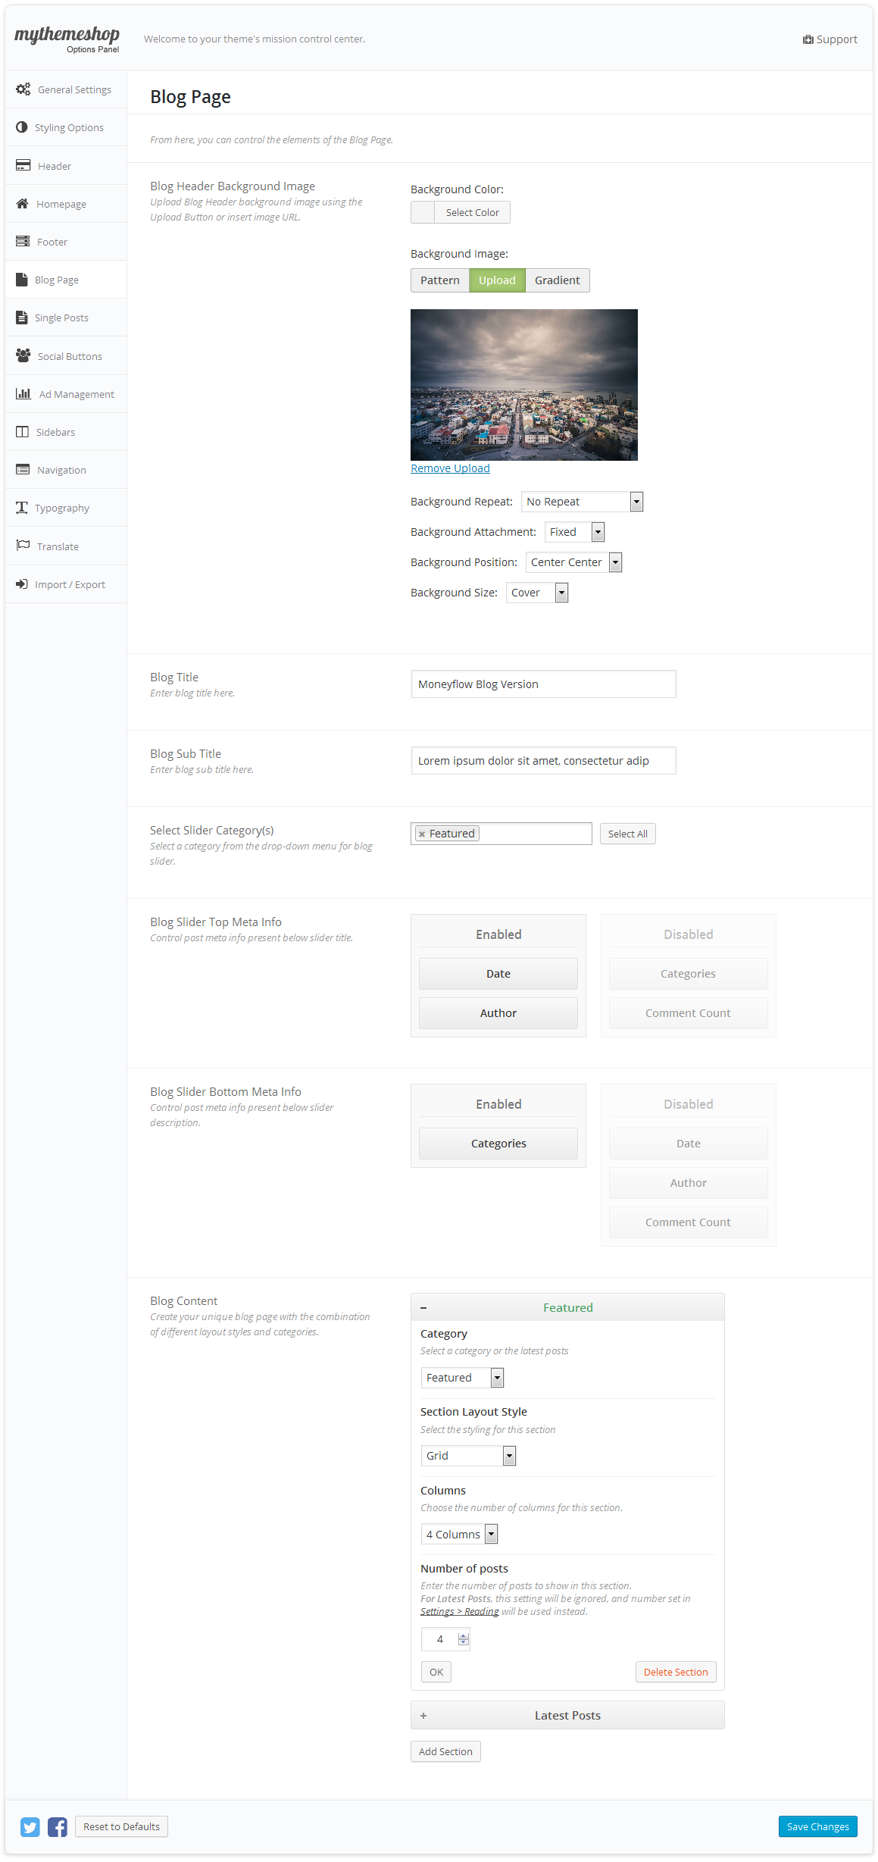Image resolution: width=878 pixels, height=1862 pixels.
Task: Open the Section Layout Style Grid dropdown
Action: click(468, 1456)
